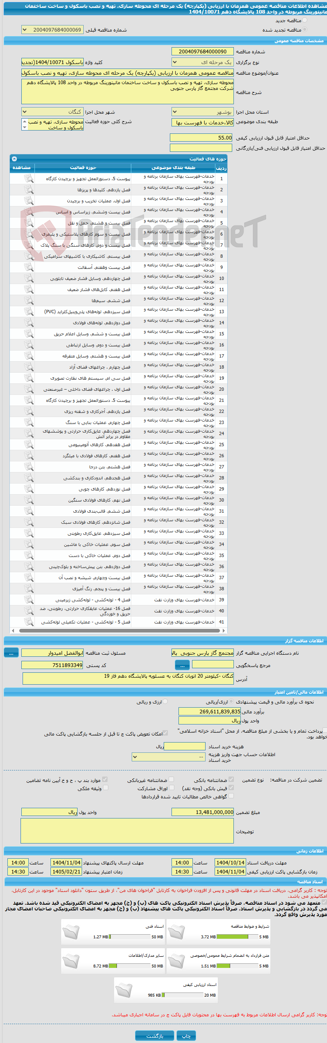
Task: Open the شرایط و ضوابط مناقصه folder icon
Action: [x=176, y=931]
